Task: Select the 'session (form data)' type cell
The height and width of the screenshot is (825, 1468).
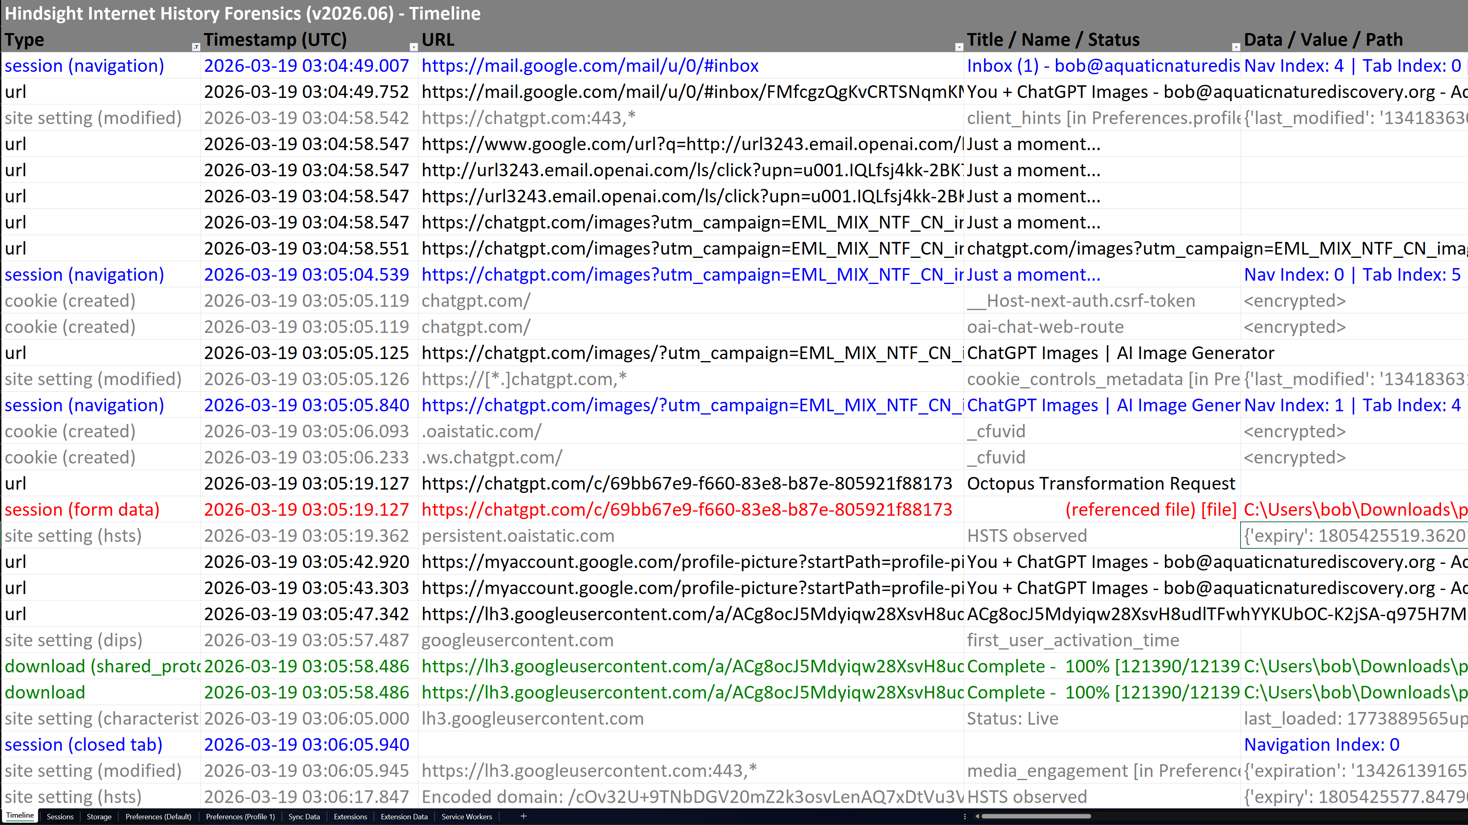Action: [x=100, y=510]
